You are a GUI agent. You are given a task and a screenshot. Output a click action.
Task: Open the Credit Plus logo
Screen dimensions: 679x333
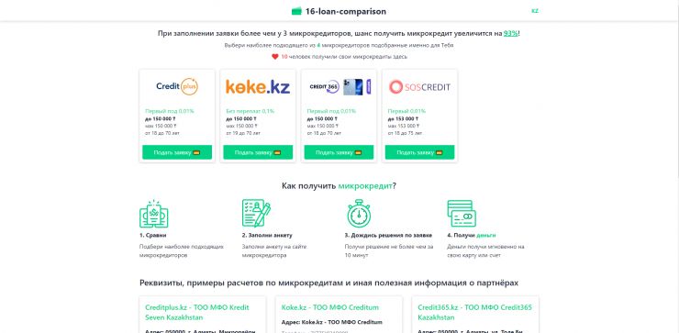[x=177, y=86]
